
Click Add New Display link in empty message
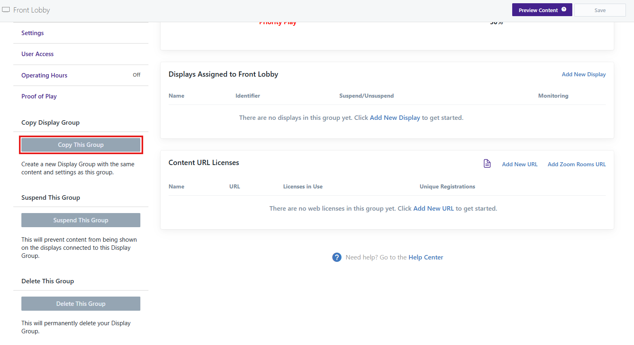coord(395,118)
